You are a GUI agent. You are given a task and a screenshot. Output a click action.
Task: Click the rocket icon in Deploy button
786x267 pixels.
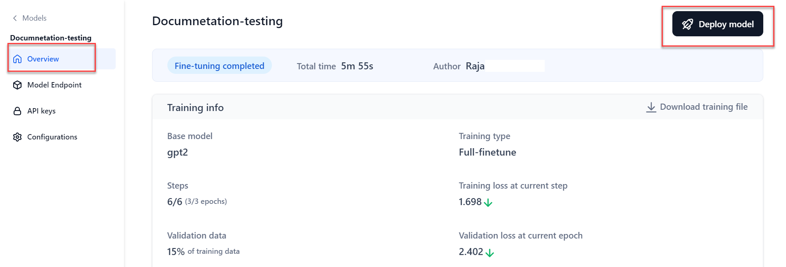[687, 24]
